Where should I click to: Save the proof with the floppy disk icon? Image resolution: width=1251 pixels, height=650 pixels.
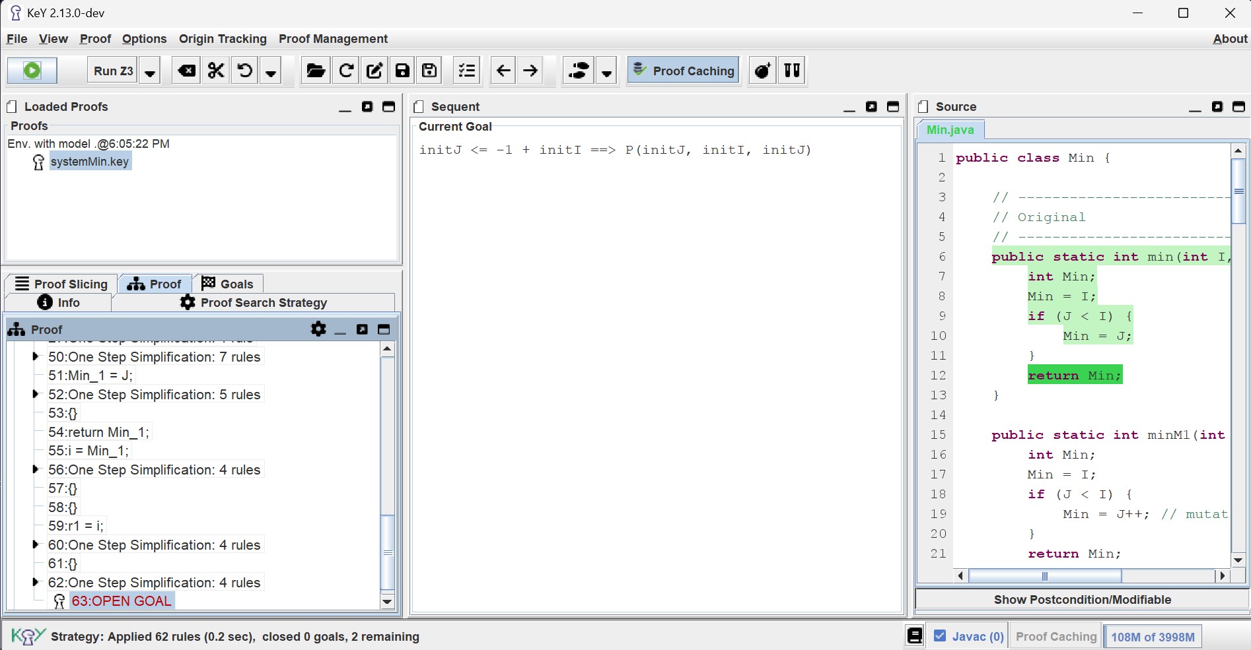[x=402, y=70]
